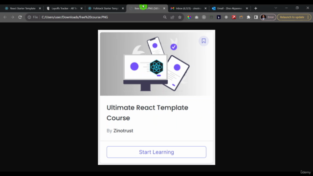Open the profile Error button
Viewport: 313px width, 176px height.
pyautogui.click(x=268, y=17)
